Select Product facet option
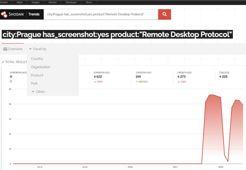This screenshot has height=170, width=246. [x=37, y=75]
